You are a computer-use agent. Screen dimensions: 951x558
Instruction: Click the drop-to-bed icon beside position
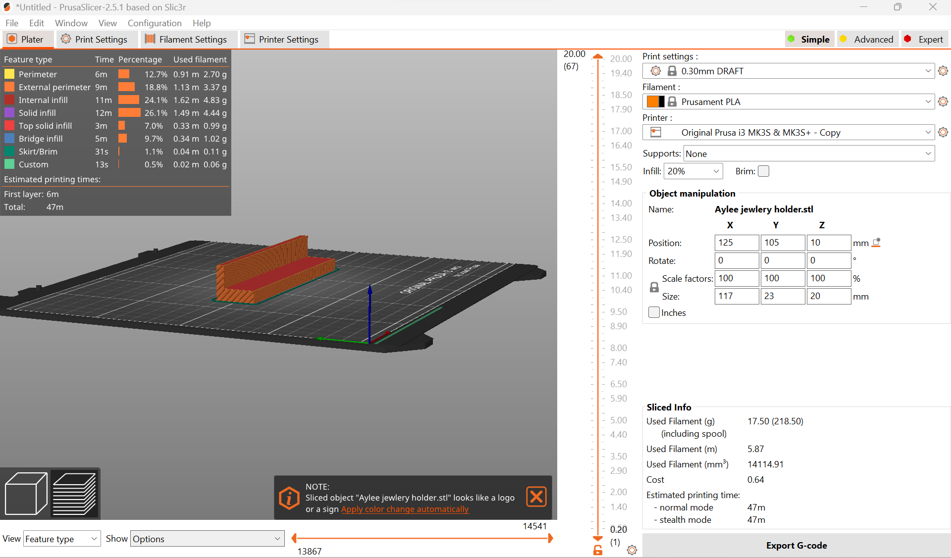[x=876, y=243]
